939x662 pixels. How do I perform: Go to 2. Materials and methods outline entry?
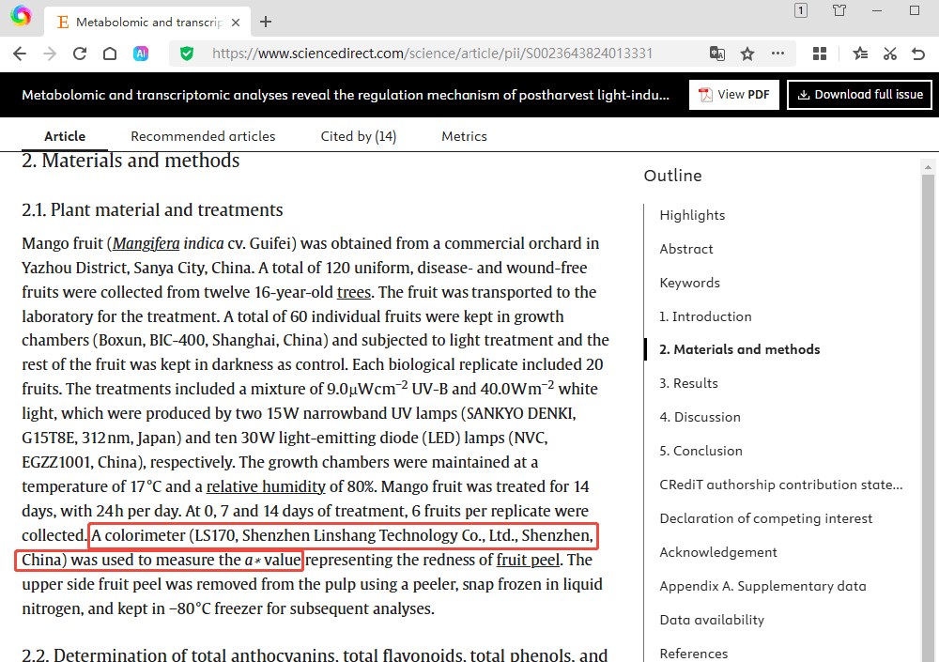point(740,349)
